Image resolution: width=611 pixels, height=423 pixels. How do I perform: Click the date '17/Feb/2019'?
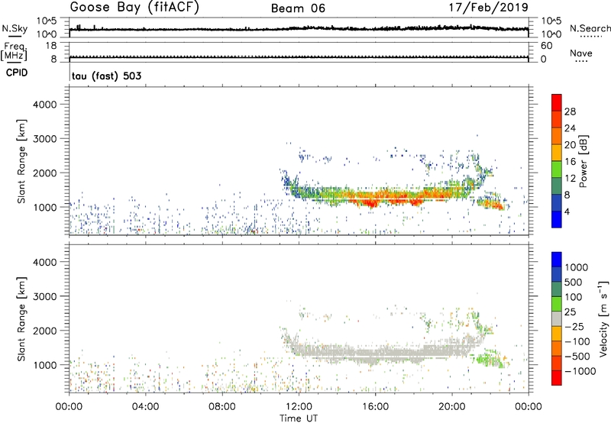coord(489,8)
